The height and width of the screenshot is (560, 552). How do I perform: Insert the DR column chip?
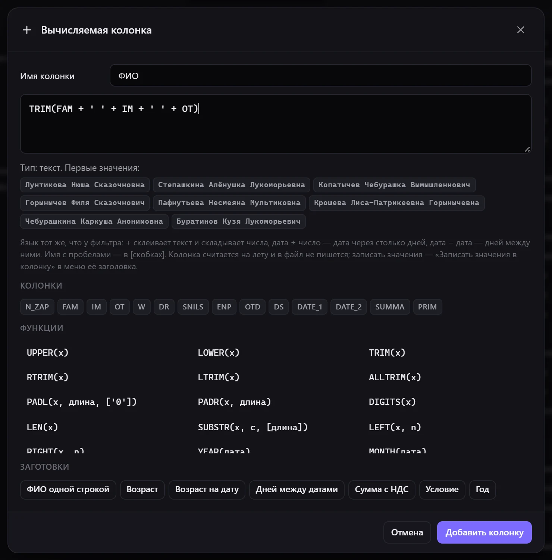tap(164, 307)
